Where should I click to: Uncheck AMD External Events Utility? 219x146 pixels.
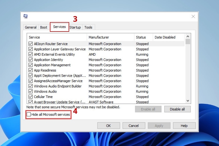[30, 54]
